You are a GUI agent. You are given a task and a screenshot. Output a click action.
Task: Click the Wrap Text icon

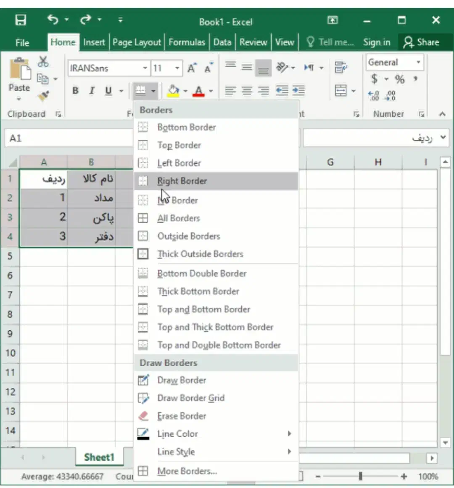pyautogui.click(x=340, y=67)
